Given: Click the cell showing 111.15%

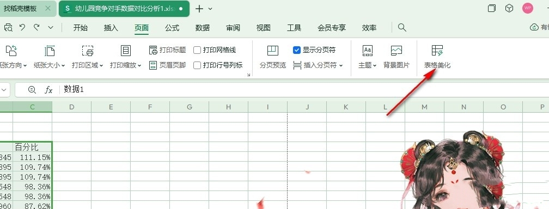Looking at the screenshot, I should pos(33,157).
